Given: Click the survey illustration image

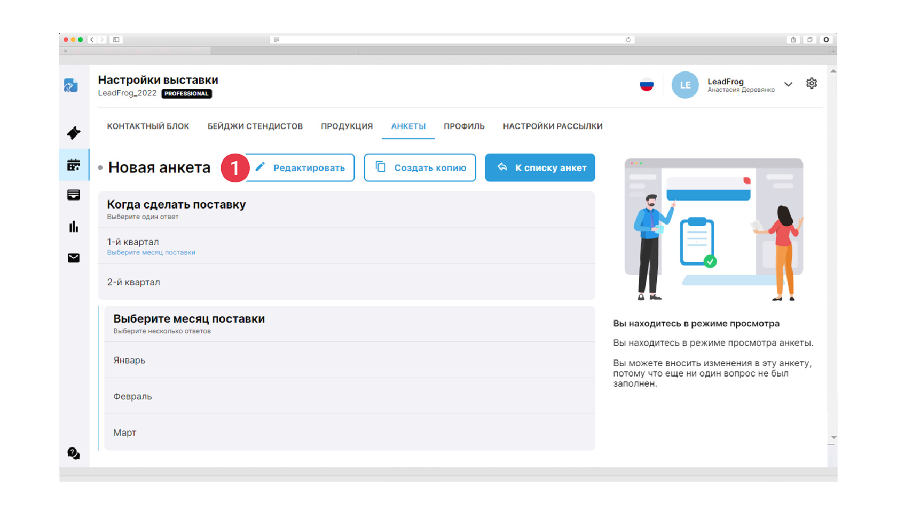Looking at the screenshot, I should [x=714, y=230].
